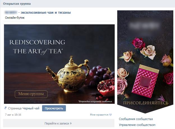Click the Страница Черный чай link

click(x=24, y=108)
